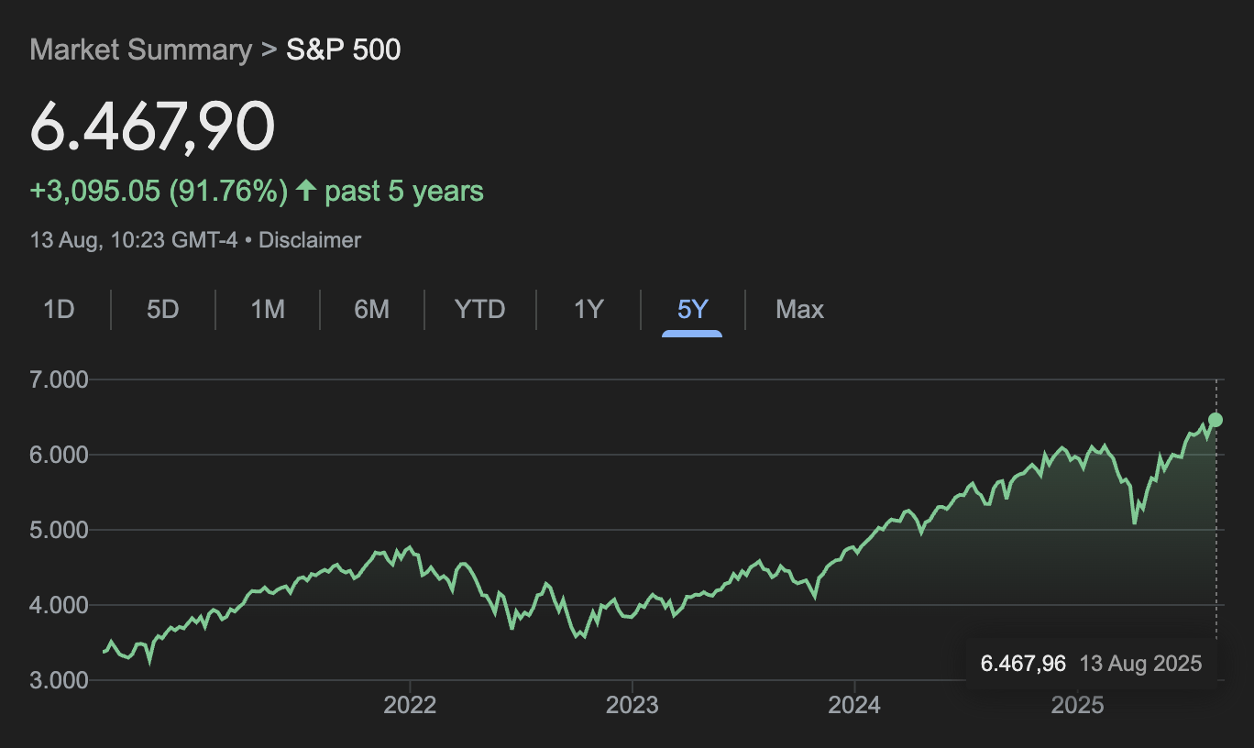View the 6M performance chart
The image size is (1254, 748).
pos(371,309)
